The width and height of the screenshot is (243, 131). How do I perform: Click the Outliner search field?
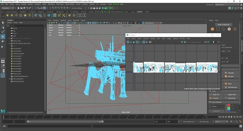[x=26, y=26]
